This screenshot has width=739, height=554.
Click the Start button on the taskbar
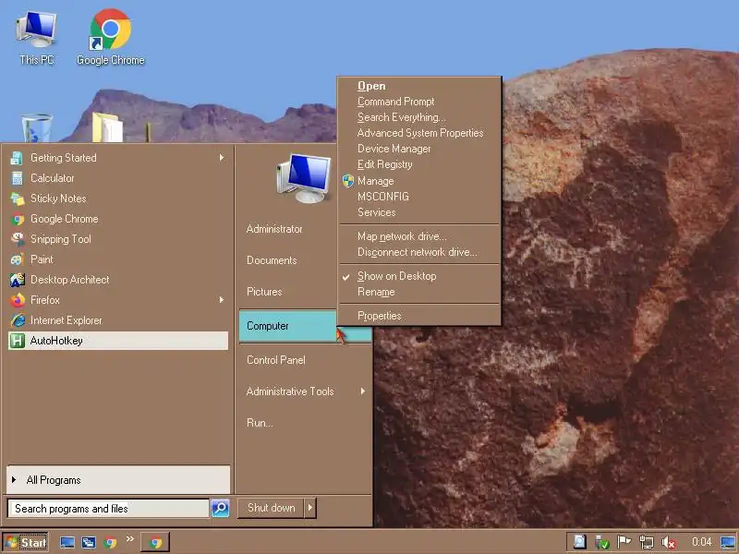click(26, 543)
